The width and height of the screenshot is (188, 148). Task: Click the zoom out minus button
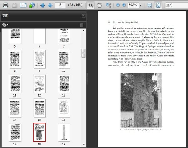pos(118,5)
